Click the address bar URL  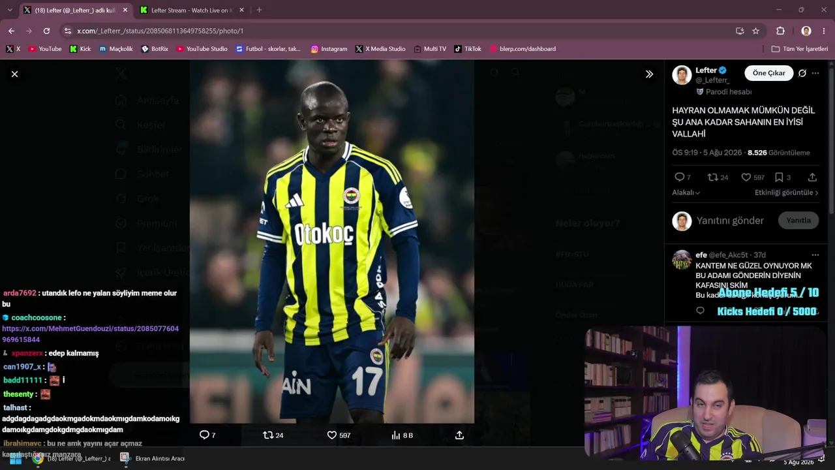click(160, 31)
